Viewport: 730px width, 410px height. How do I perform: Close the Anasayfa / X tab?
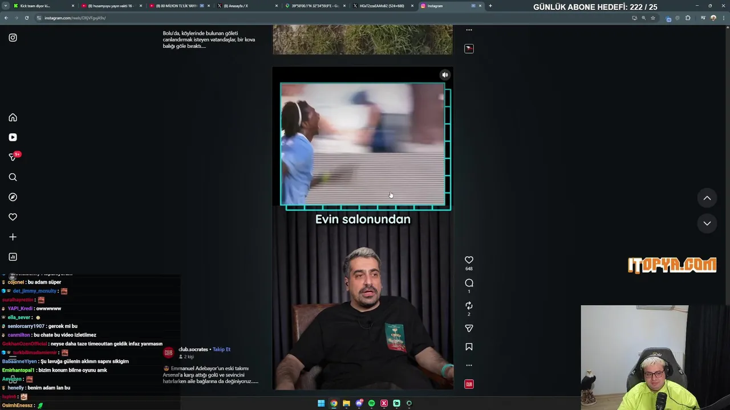[x=277, y=6]
